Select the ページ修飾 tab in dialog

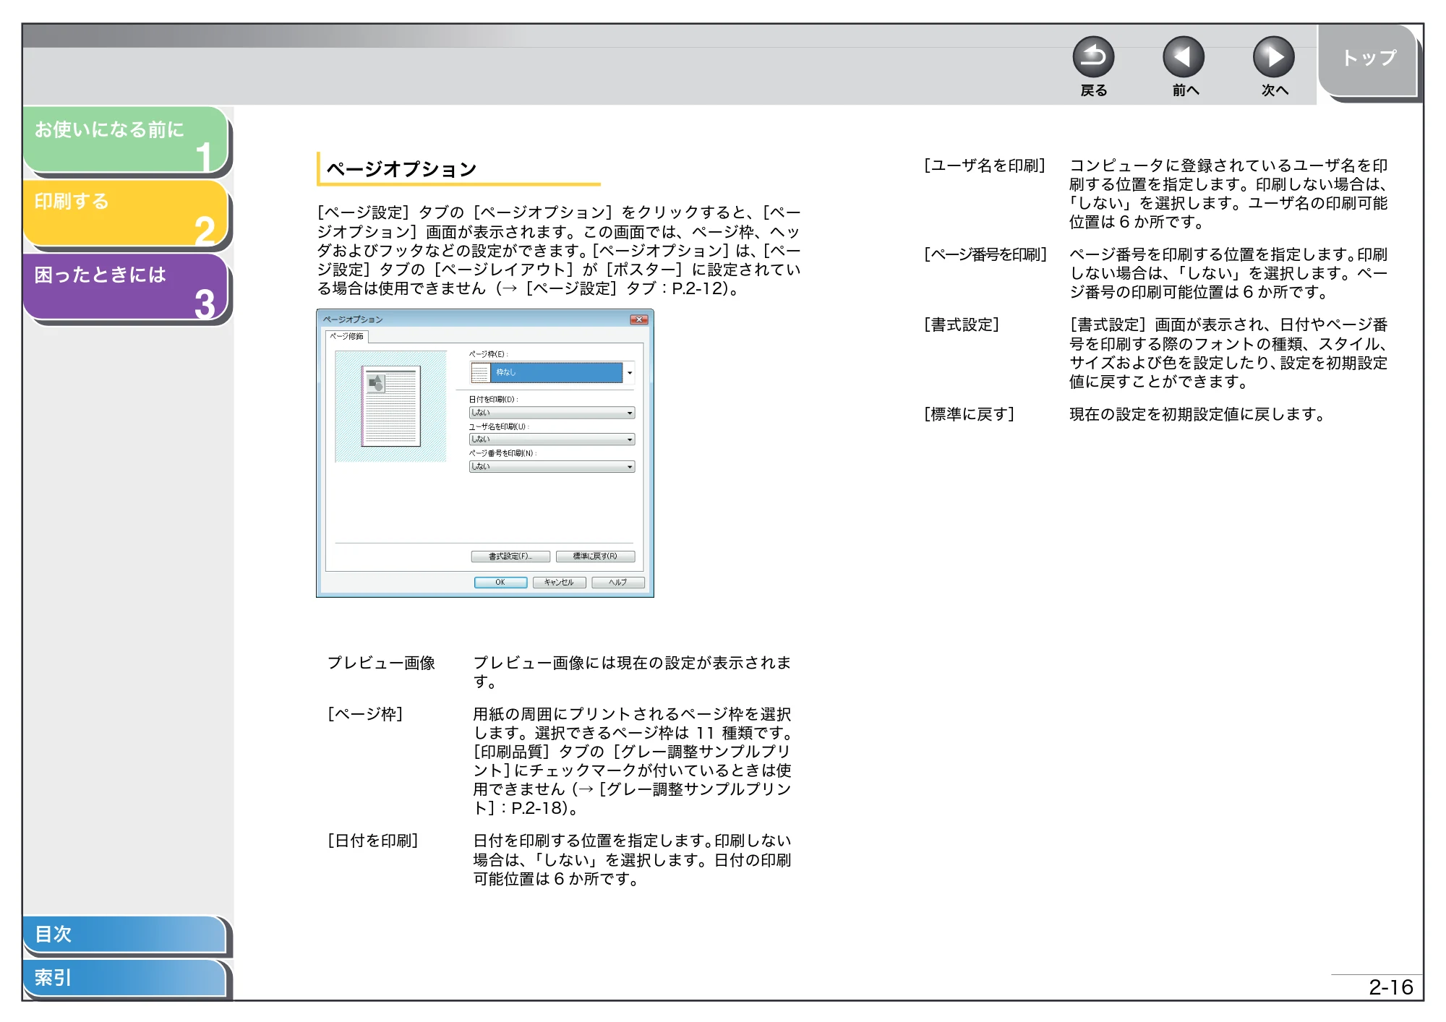click(347, 336)
